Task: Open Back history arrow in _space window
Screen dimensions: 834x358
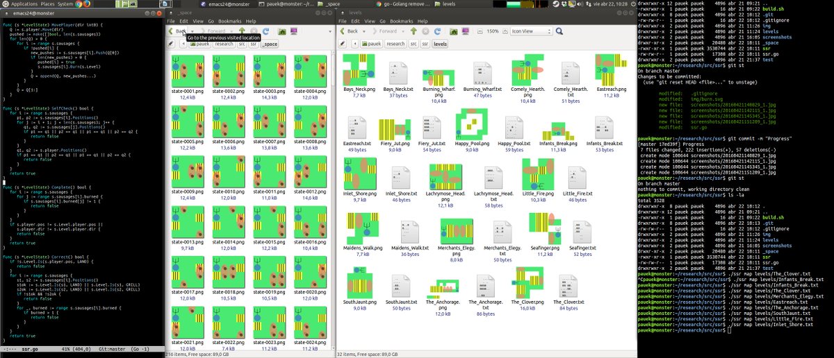Action: point(192,31)
